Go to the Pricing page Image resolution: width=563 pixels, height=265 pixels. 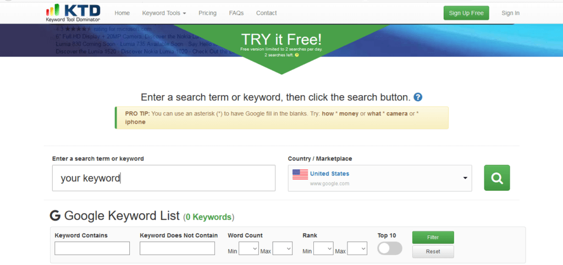point(207,13)
